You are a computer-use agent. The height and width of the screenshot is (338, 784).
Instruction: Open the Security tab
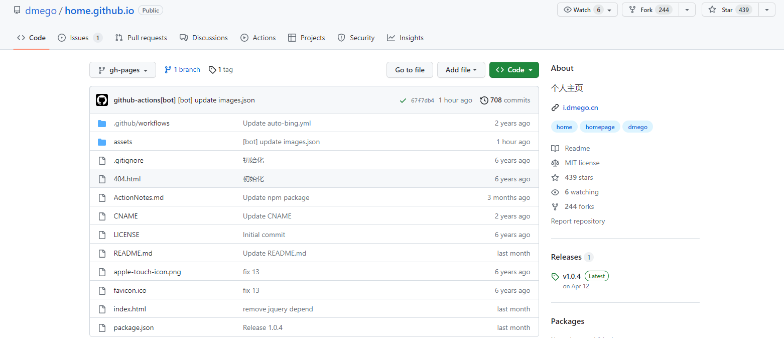[356, 38]
